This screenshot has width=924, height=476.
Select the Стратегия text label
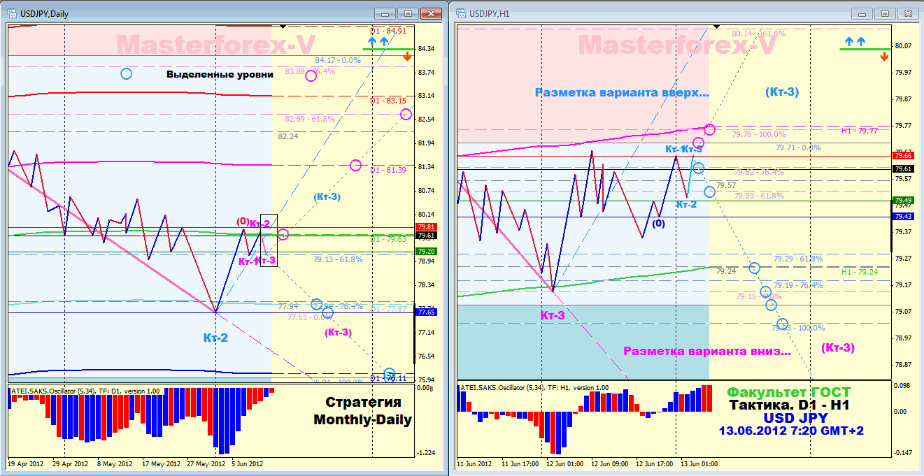[364, 403]
